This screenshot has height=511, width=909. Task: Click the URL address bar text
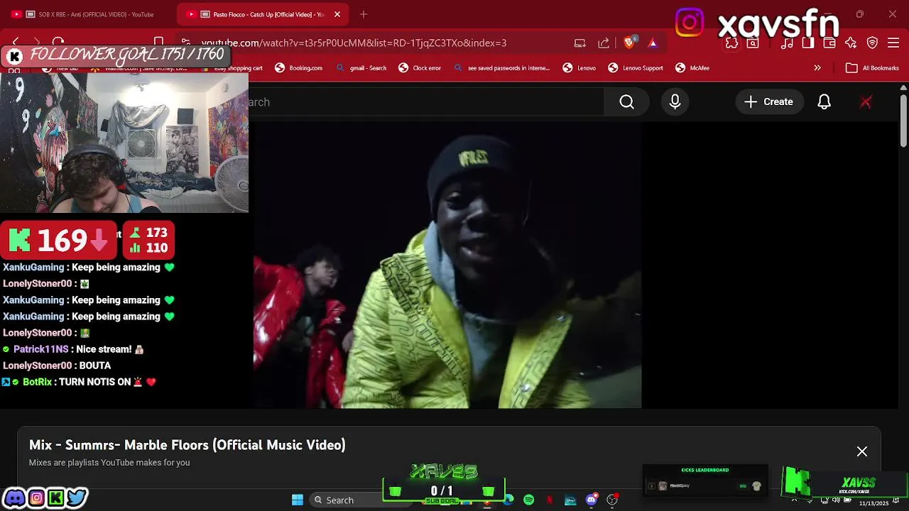click(354, 43)
